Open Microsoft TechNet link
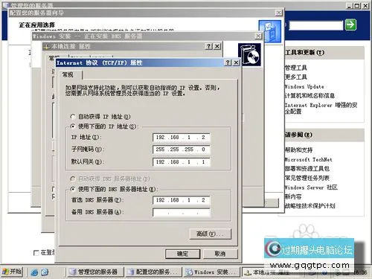The height and width of the screenshot is (279, 372). 308,159
